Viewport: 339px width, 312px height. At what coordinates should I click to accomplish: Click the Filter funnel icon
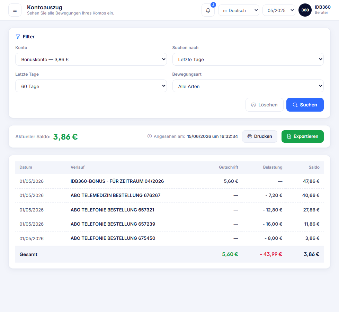click(18, 37)
